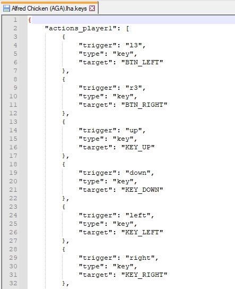Click the "BTN_RIGHT" target value

click(x=144, y=105)
